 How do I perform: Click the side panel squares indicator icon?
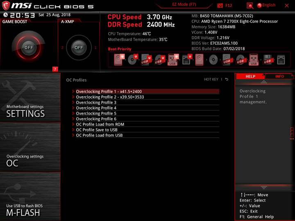(292, 133)
